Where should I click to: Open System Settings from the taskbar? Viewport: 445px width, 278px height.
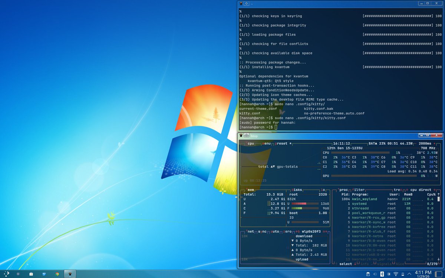(x=18, y=274)
